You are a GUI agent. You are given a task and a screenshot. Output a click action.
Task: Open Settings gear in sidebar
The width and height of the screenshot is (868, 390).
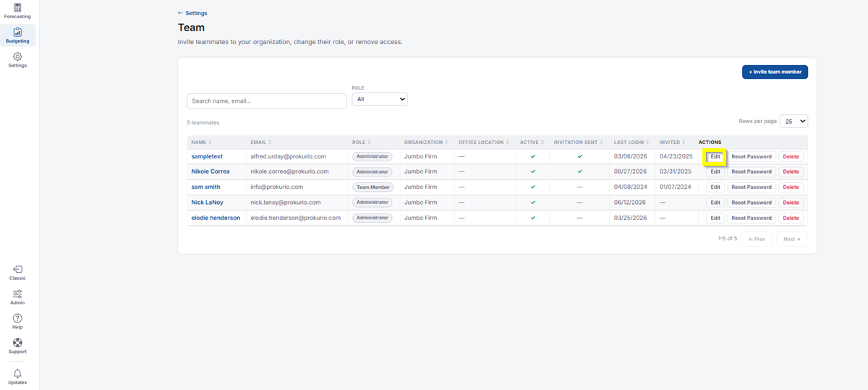(x=17, y=60)
